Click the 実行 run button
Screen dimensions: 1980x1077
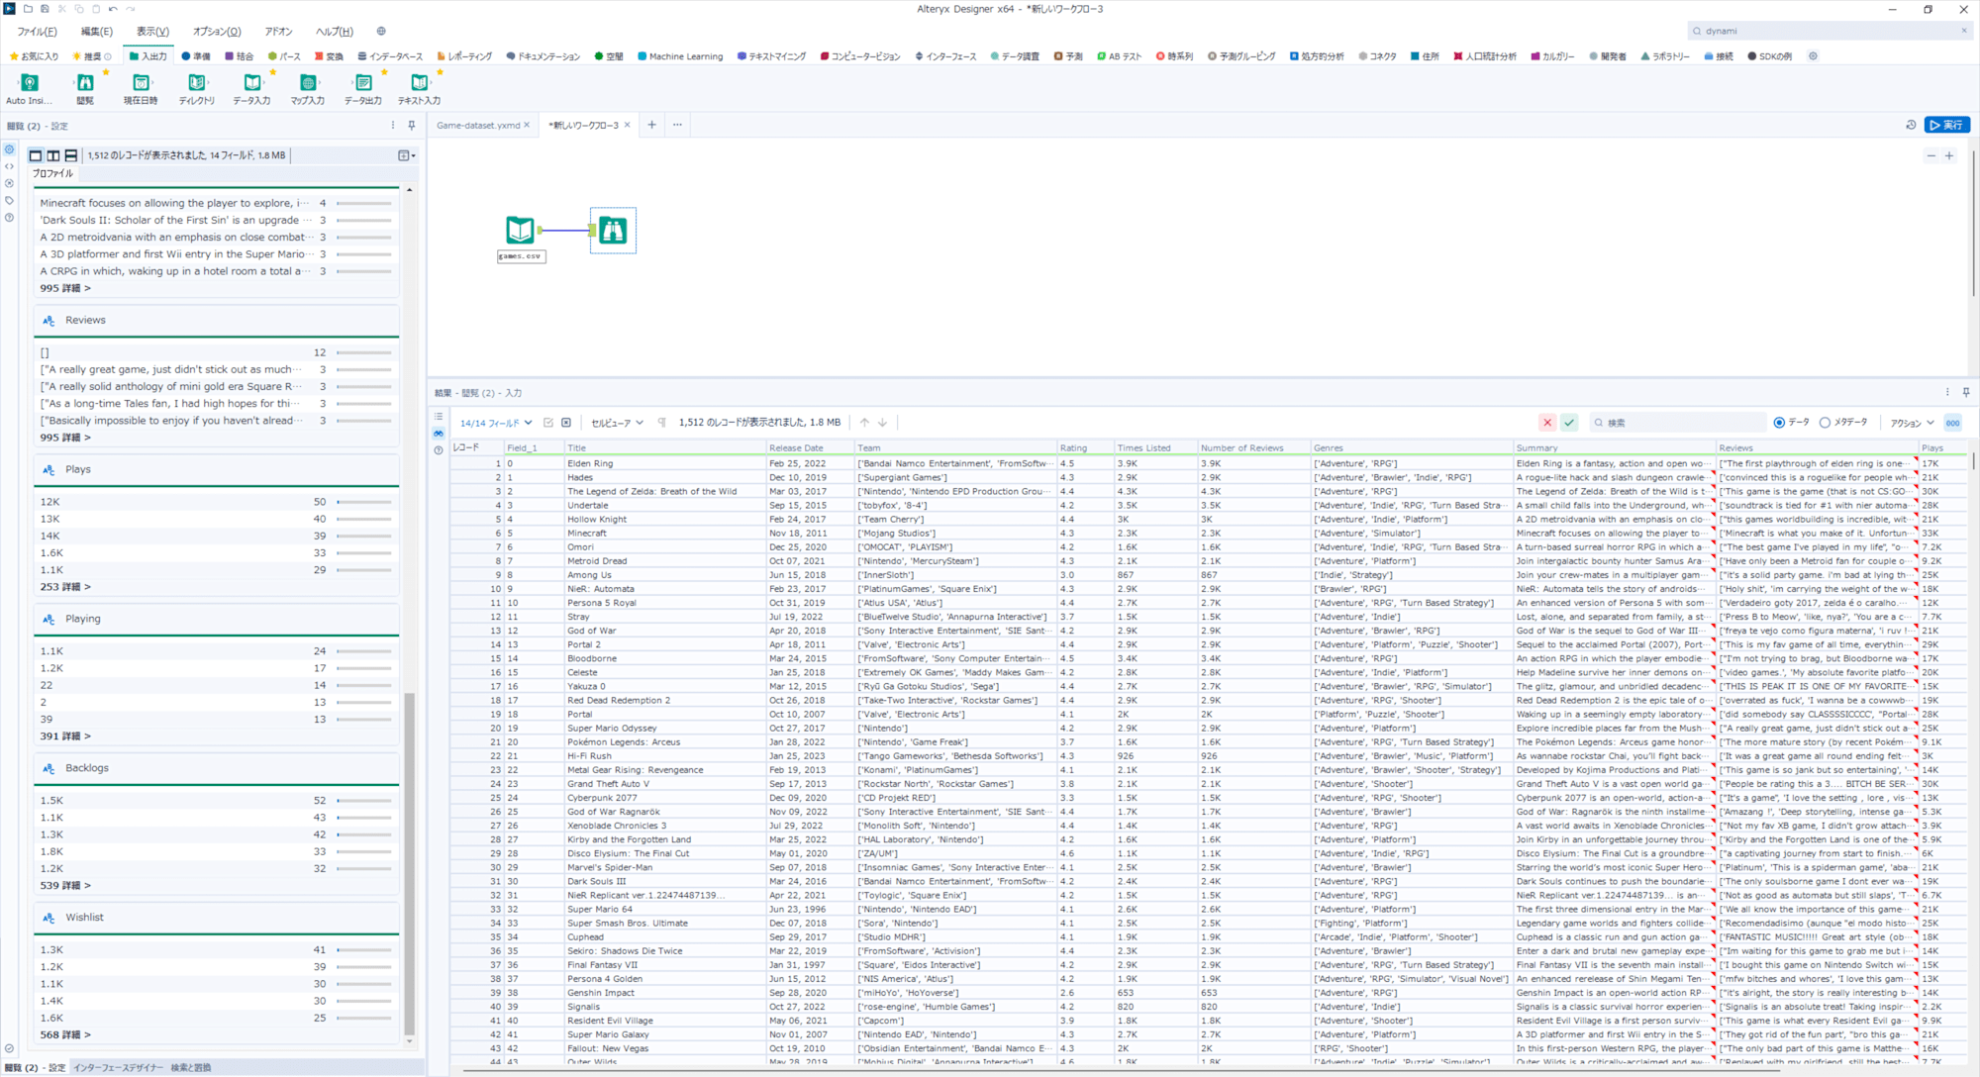1946,125
